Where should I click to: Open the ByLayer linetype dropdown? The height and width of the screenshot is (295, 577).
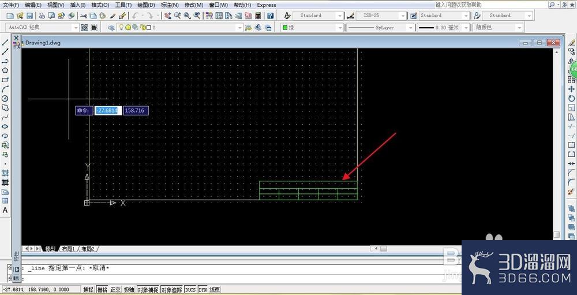pos(410,28)
